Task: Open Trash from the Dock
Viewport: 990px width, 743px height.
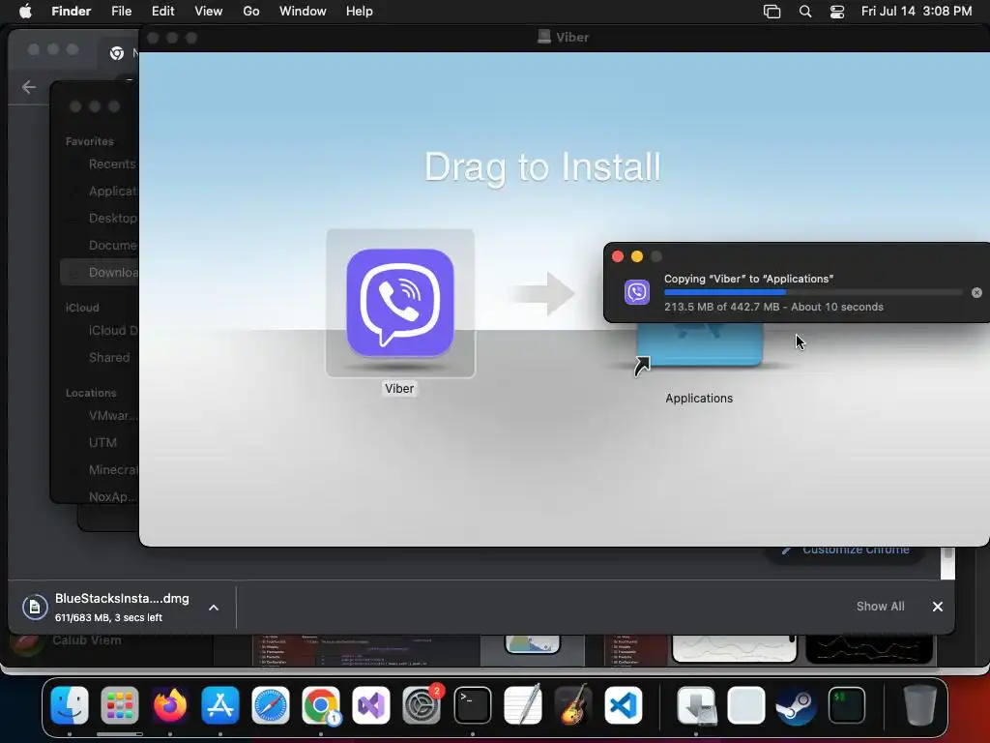Action: pos(920,705)
